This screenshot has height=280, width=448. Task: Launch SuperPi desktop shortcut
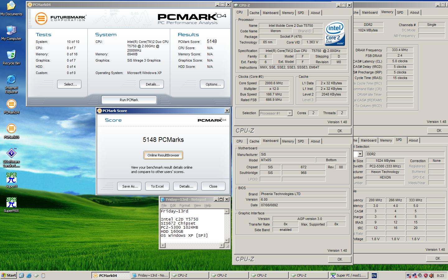pyautogui.click(x=11, y=180)
